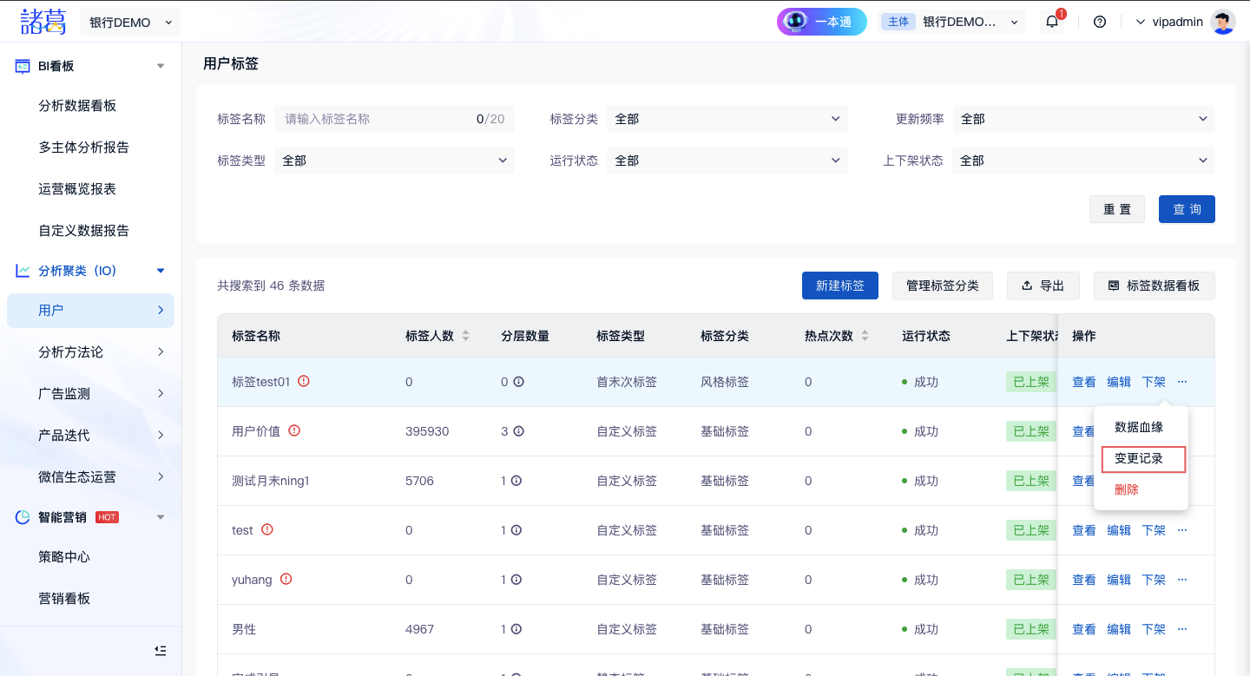The width and height of the screenshot is (1250, 676).
Task: Open more actions ellipsis for test row
Action: (x=1182, y=530)
